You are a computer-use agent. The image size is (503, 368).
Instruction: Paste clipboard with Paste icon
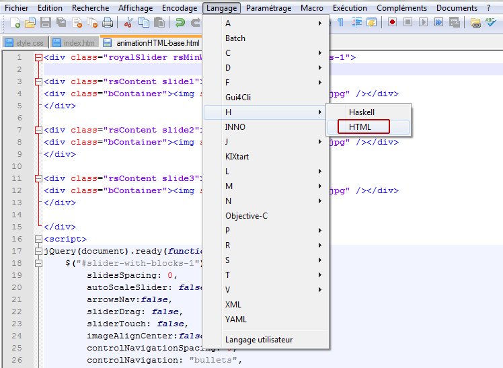(x=159, y=22)
